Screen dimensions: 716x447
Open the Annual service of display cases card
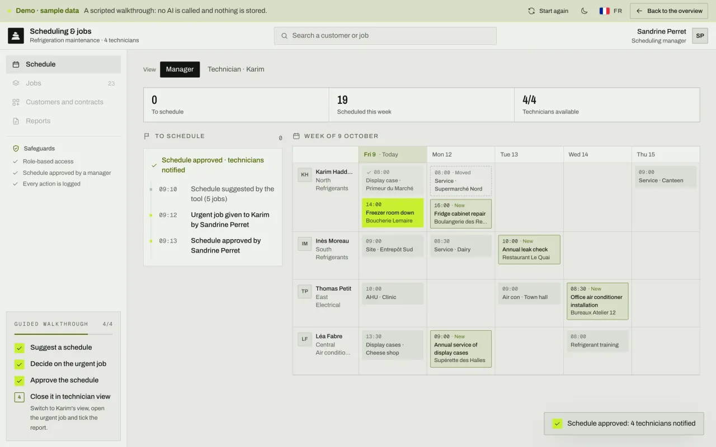tap(461, 349)
